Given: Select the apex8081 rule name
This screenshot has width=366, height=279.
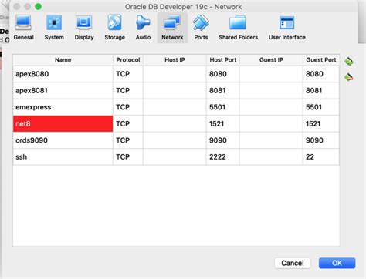Looking at the screenshot, I should (63, 90).
